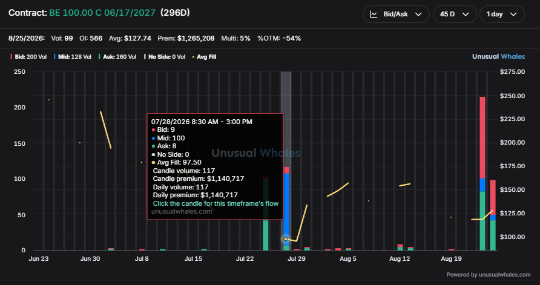
Task: Open the Bid/Ask chart type dropdown
Action: point(396,14)
